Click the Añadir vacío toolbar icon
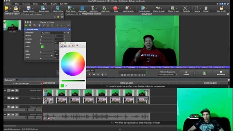The height and width of the screenshot is (131, 233). 82,8
